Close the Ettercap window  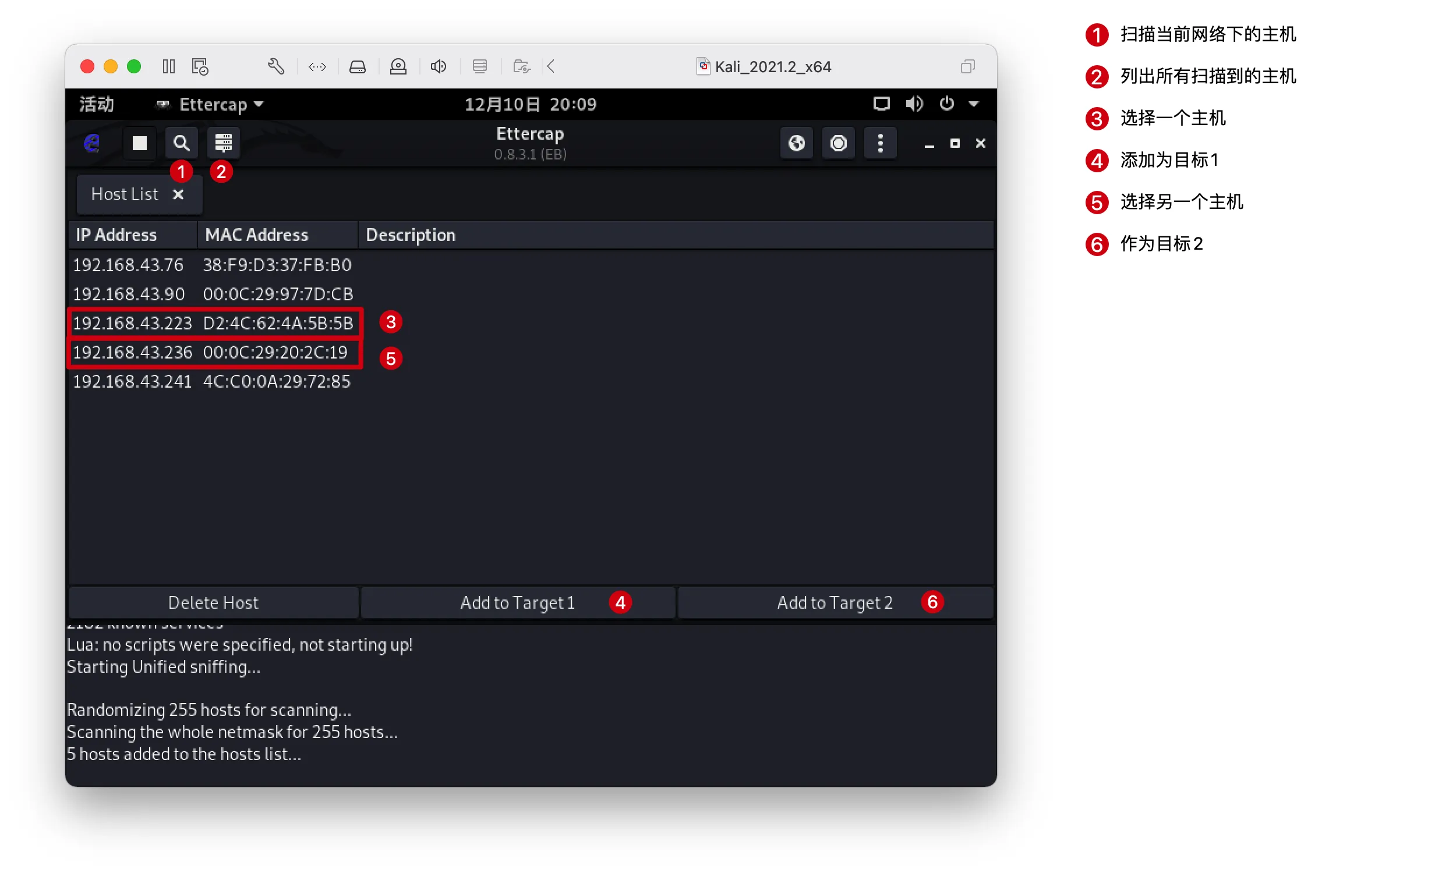coord(981,144)
